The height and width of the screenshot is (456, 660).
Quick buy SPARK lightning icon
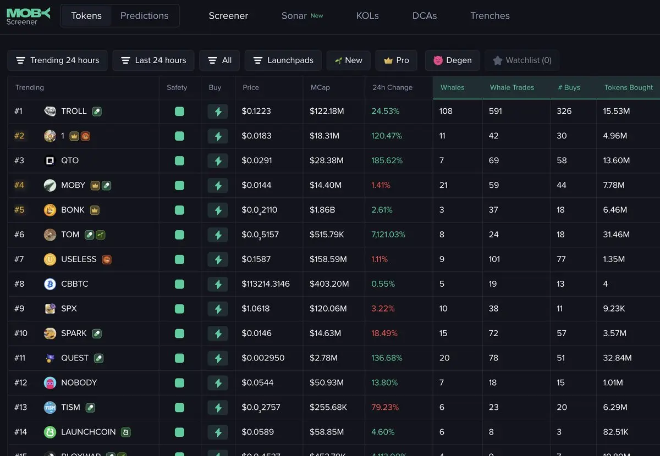pyautogui.click(x=218, y=334)
